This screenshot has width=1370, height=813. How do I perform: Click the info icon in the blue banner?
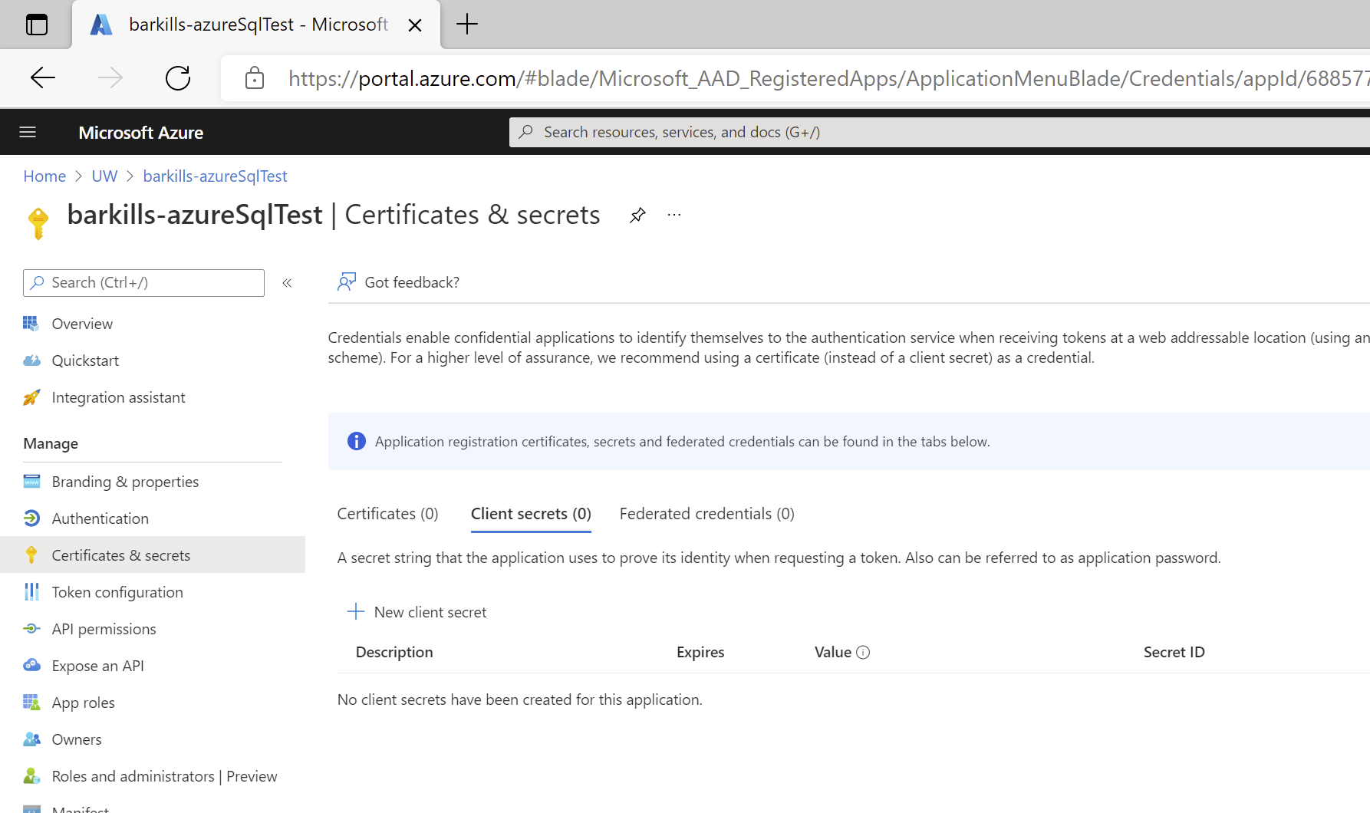pos(357,441)
